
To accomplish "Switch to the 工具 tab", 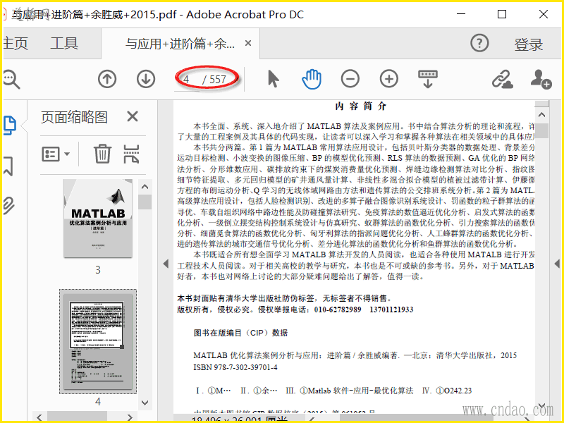I will [x=64, y=44].
